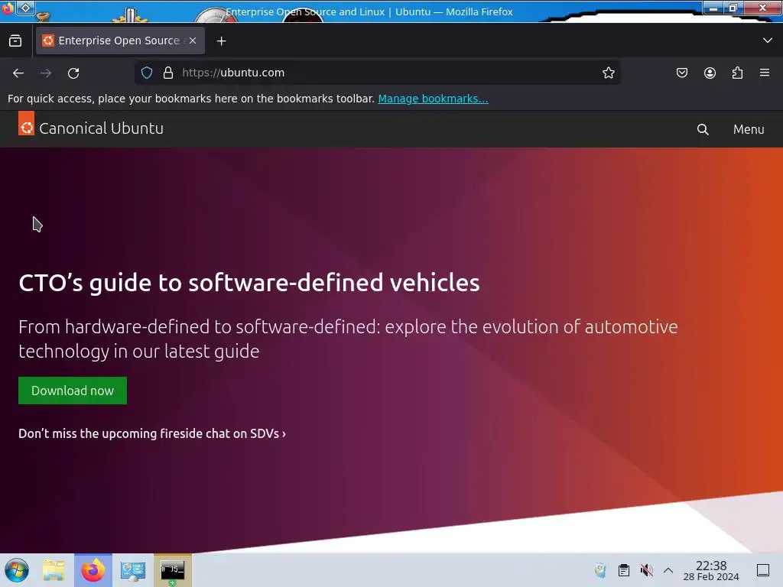Open the Firefox window menu icon in title bar

tap(8, 8)
